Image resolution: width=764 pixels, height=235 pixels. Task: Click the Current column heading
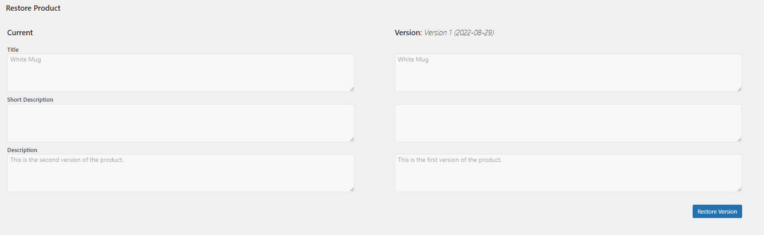[20, 33]
